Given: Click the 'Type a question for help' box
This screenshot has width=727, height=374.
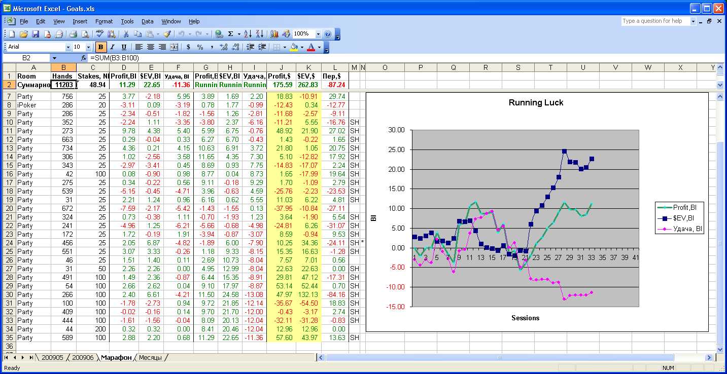Looking at the screenshot, I should point(655,21).
